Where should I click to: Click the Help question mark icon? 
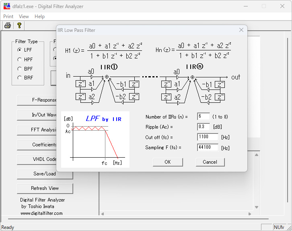(x=19, y=25)
